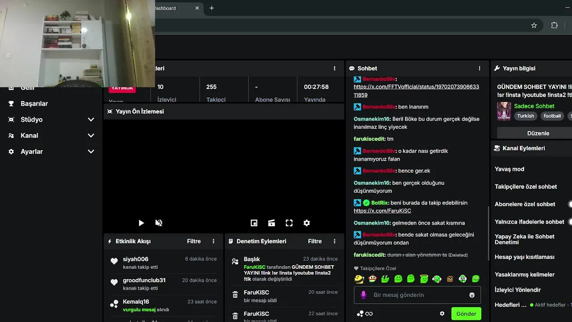Open the x.com/FaruKiSC link
This screenshot has width=572, height=322.
click(382, 211)
